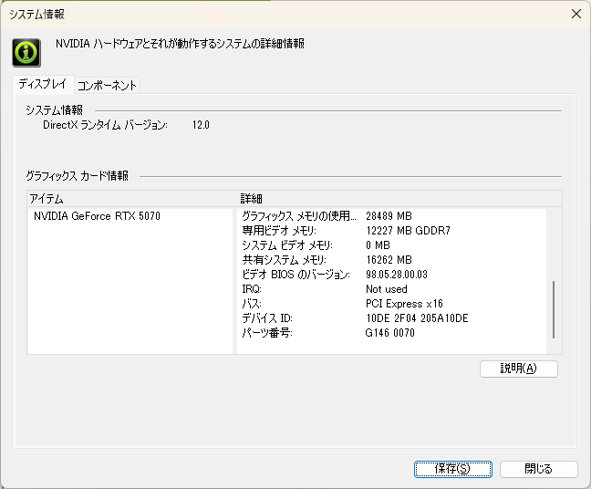Select the ディスプレイ tab
This screenshot has height=489, width=591.
point(43,84)
